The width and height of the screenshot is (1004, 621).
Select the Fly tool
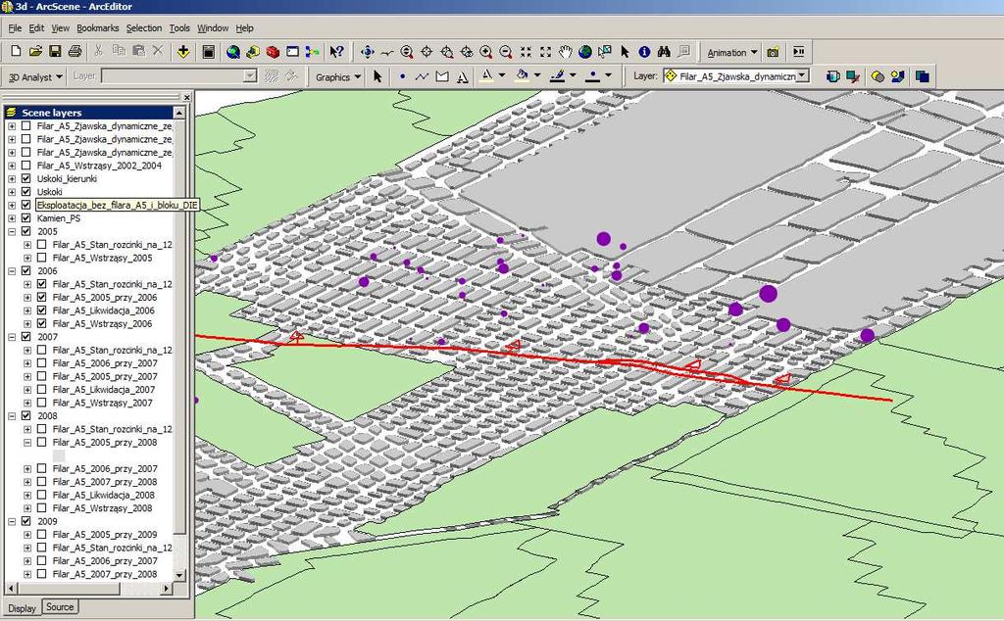[x=386, y=52]
